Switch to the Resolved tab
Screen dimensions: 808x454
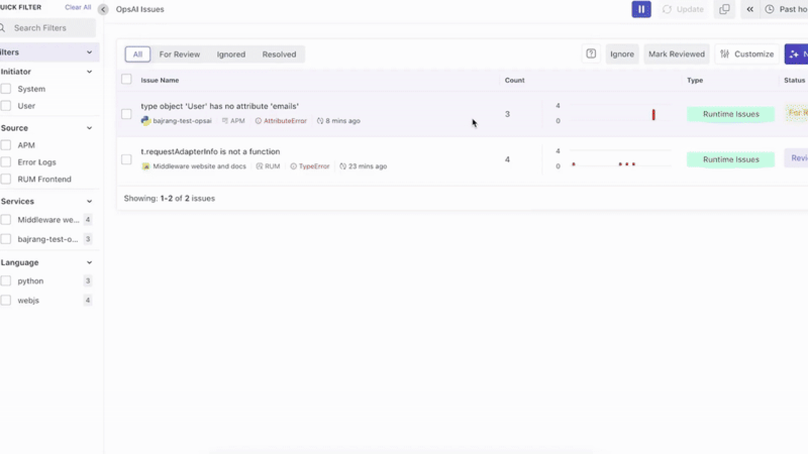coord(279,54)
